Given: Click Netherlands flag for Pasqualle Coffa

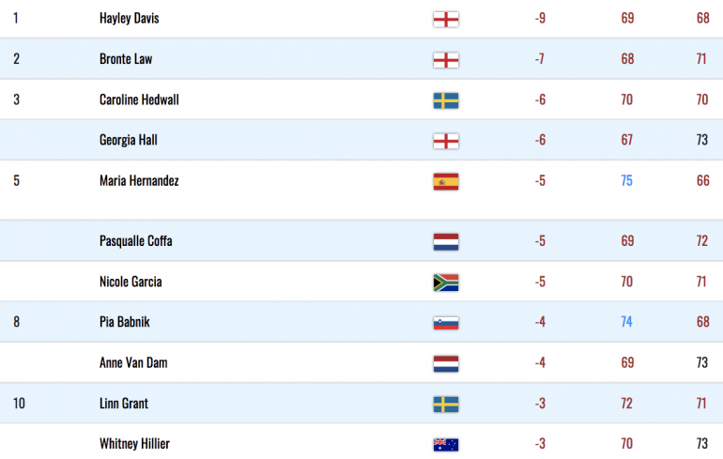Looking at the screenshot, I should [446, 242].
